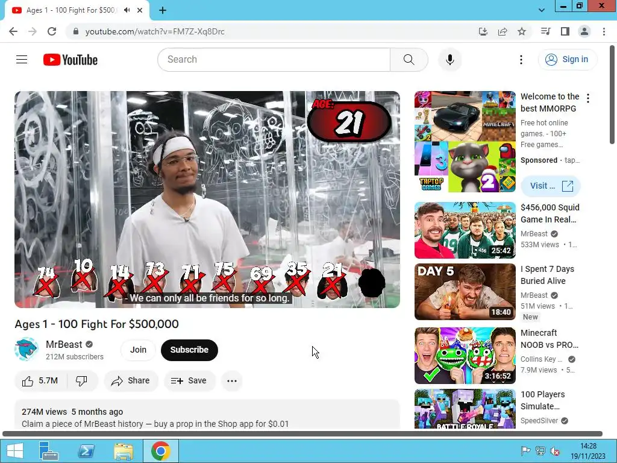Screen dimensions: 617x463
Task: Click the search magnifier button
Action: click(409, 60)
